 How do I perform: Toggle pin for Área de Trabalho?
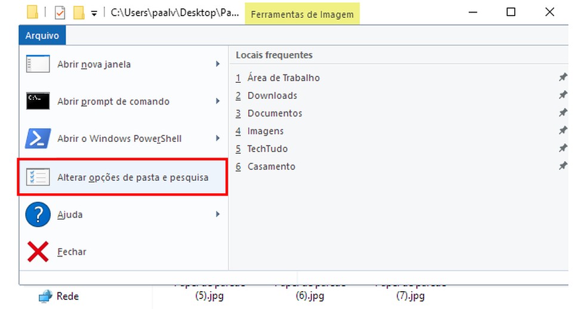563,77
